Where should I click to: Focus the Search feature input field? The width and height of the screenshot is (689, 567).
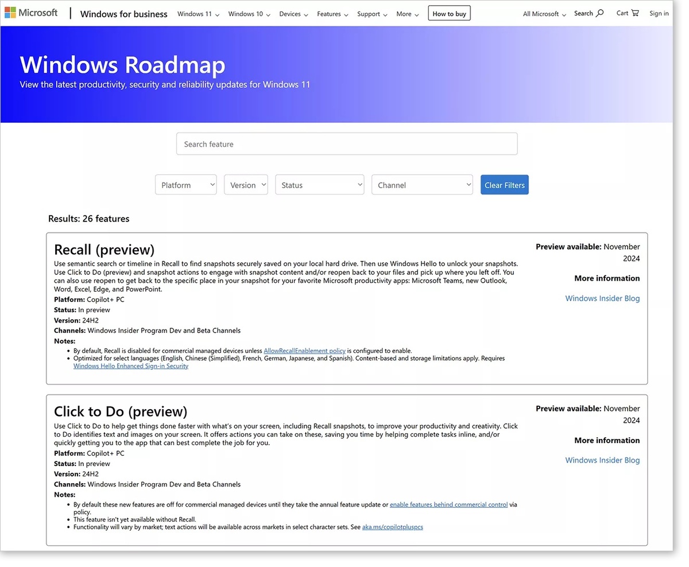pos(347,144)
